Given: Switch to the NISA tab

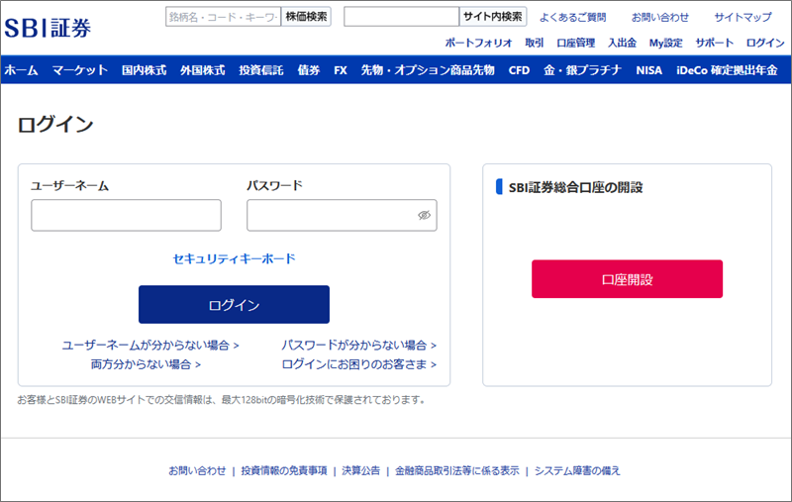Looking at the screenshot, I should point(649,70).
